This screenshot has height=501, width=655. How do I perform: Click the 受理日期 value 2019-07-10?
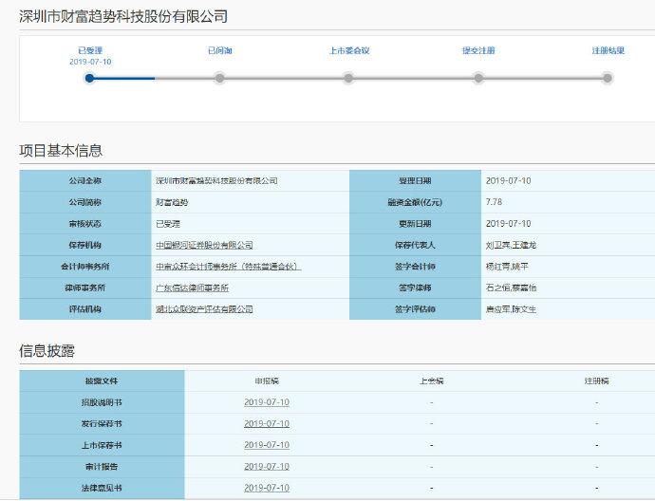pos(508,181)
